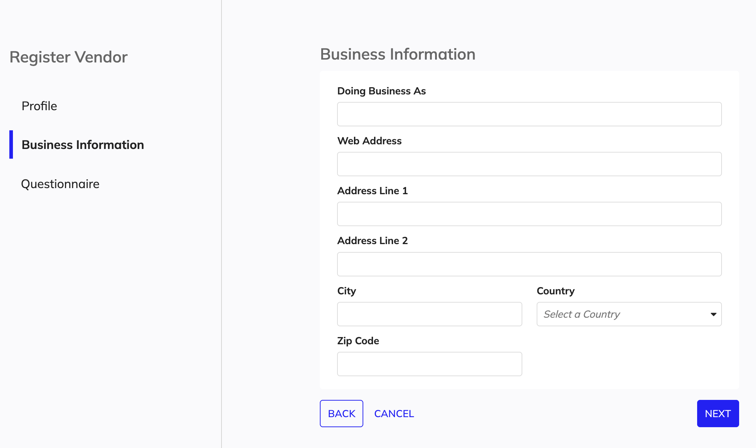This screenshot has width=756, height=448.
Task: Click the Country label
Action: [555, 291]
